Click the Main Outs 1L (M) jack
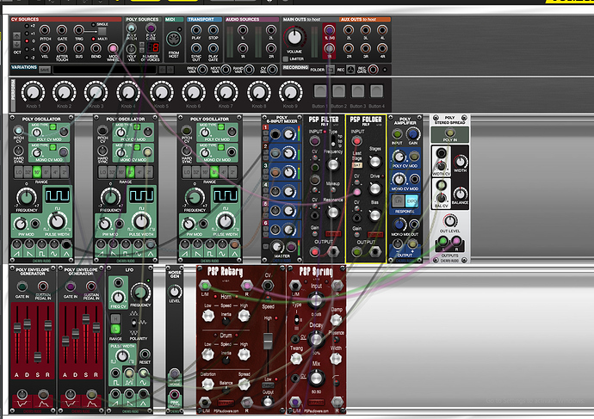Image resolution: width=594 pixels, height=419 pixels. 329,30
